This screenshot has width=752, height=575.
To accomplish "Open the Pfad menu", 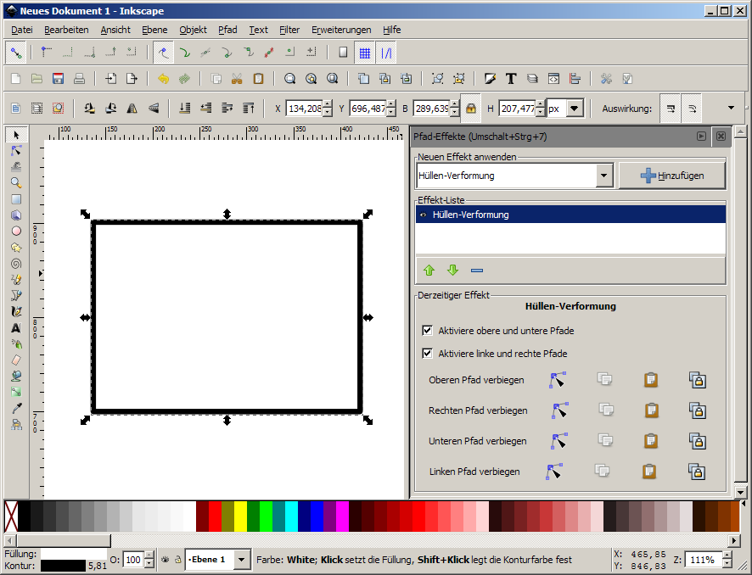I will [x=227, y=30].
